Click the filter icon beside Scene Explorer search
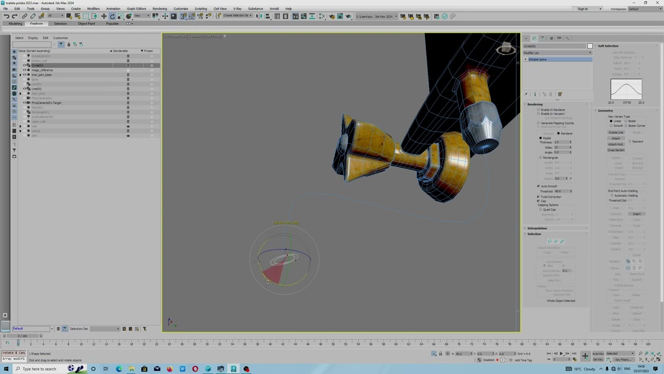Viewport: 664px width, 374px height. point(61,44)
